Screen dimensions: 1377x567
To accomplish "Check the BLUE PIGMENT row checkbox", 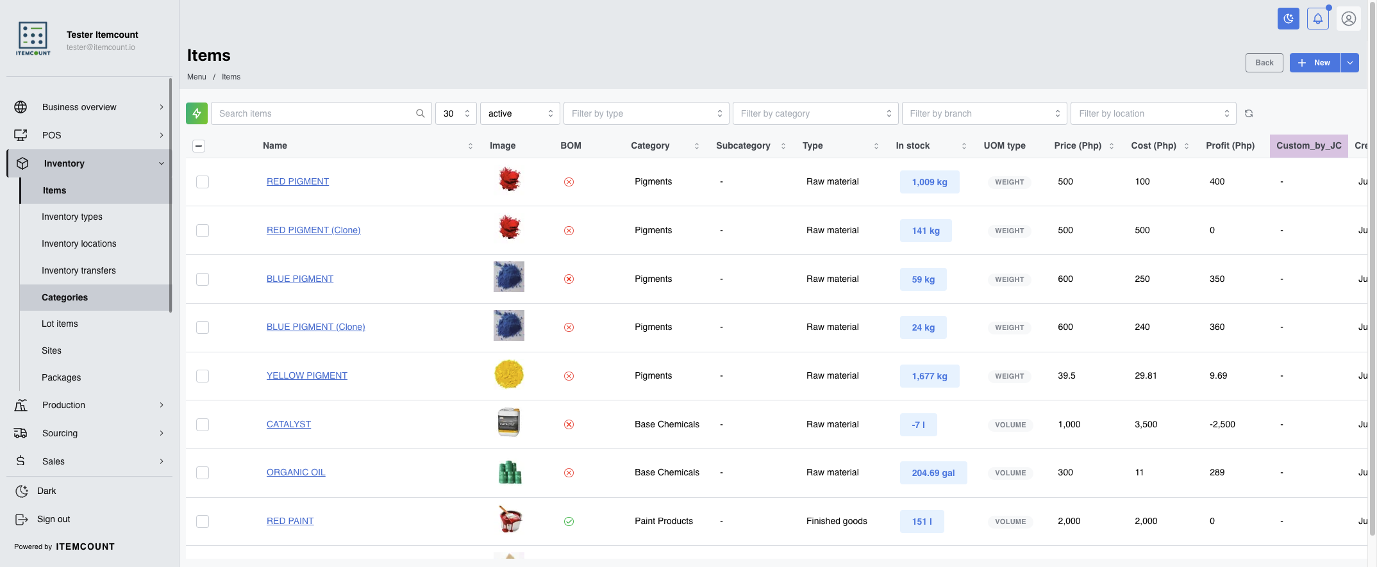I will click(203, 279).
